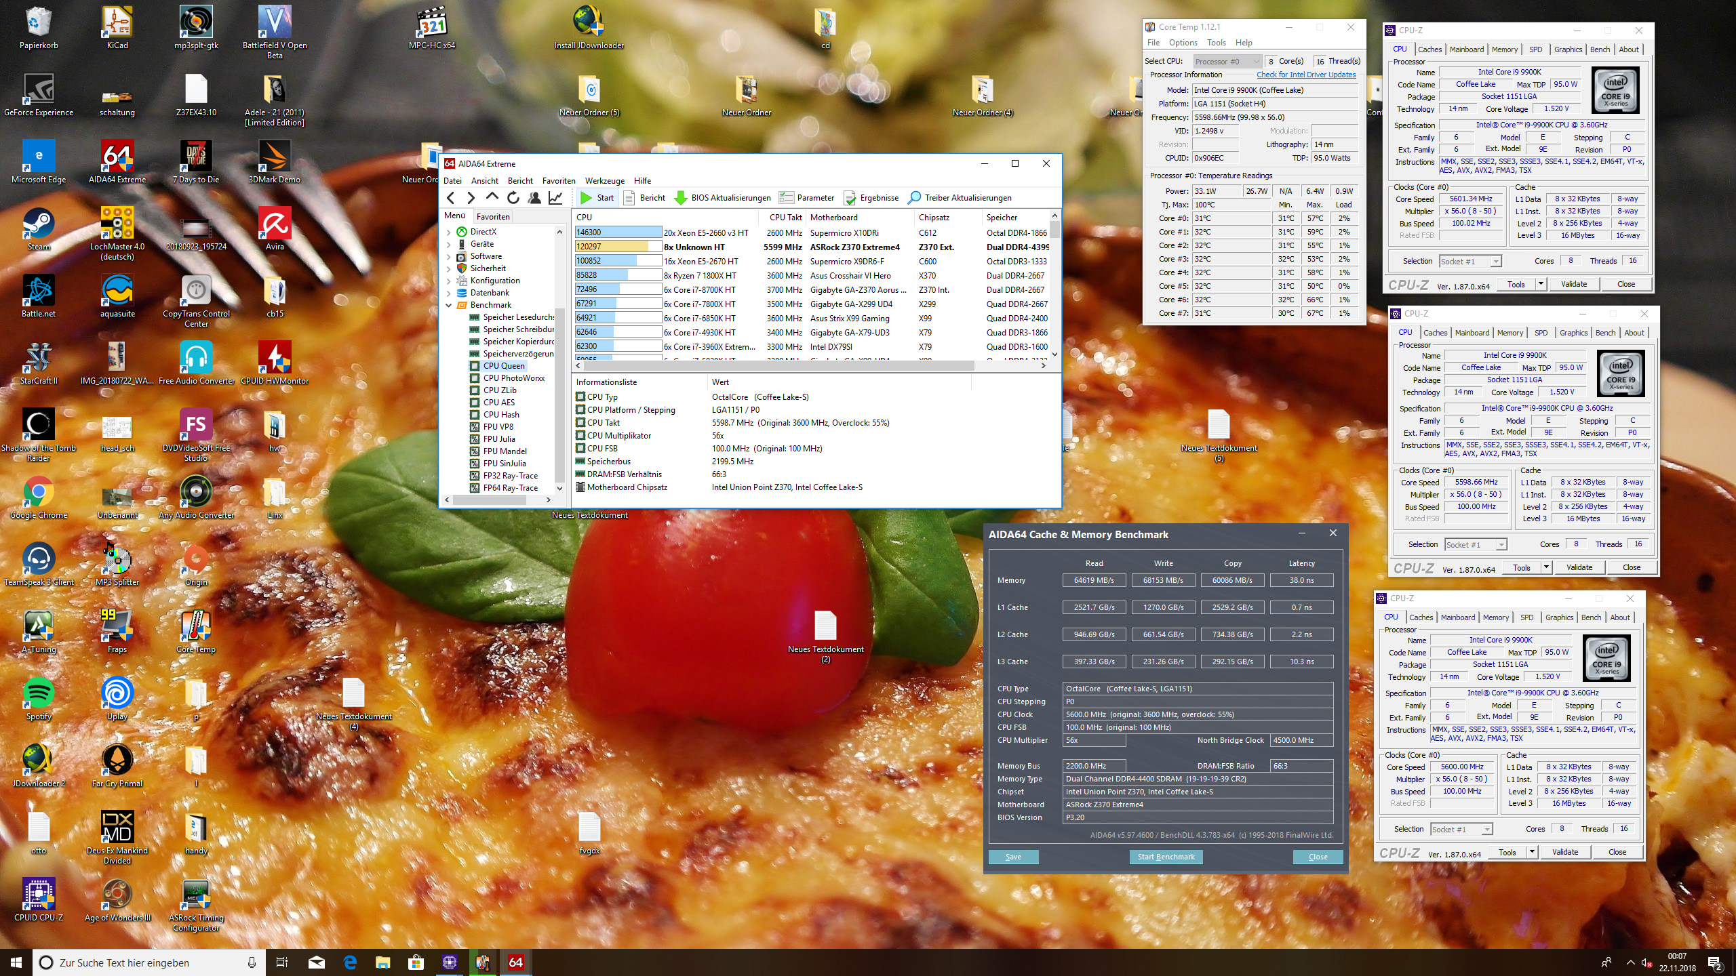Click the Bericht report toolbar icon
The width and height of the screenshot is (1736, 976).
(629, 198)
